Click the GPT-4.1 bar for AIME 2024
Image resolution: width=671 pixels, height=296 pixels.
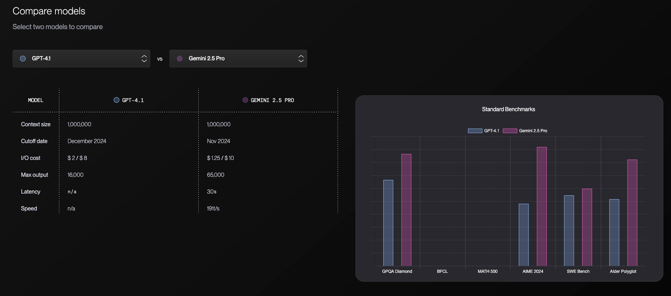pyautogui.click(x=524, y=235)
